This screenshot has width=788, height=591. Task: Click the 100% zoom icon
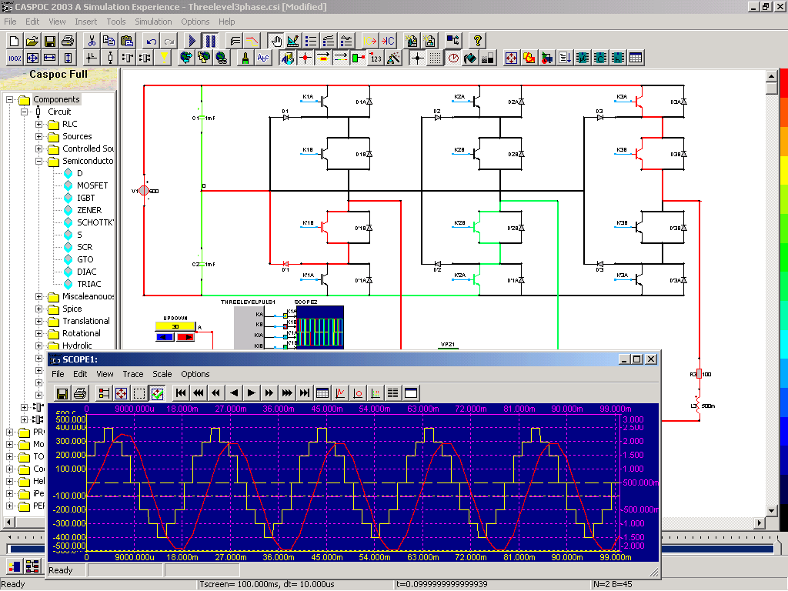15,58
